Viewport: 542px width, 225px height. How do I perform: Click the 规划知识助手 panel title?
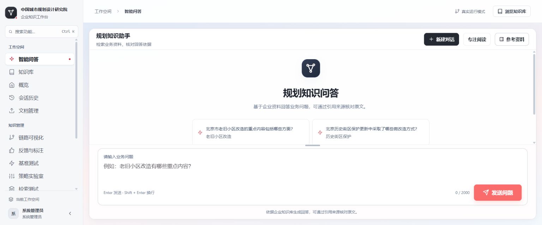point(113,36)
